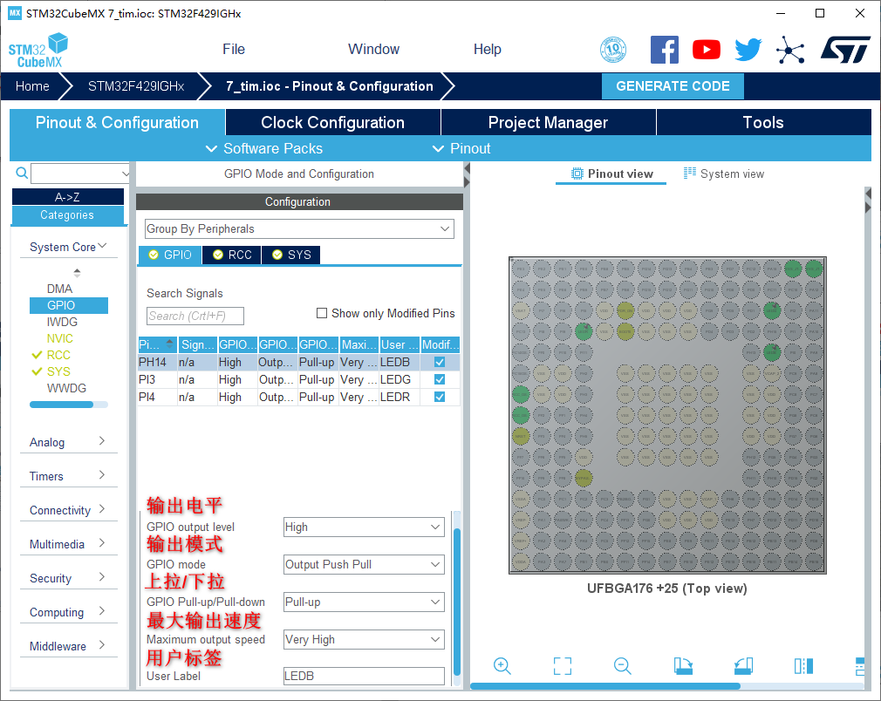Click the User Label input field
Viewport: 881px width, 701px height.
coord(364,677)
